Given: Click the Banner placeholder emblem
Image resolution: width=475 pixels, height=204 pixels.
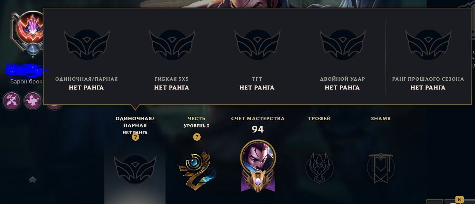Looking at the screenshot, I should (x=381, y=168).
